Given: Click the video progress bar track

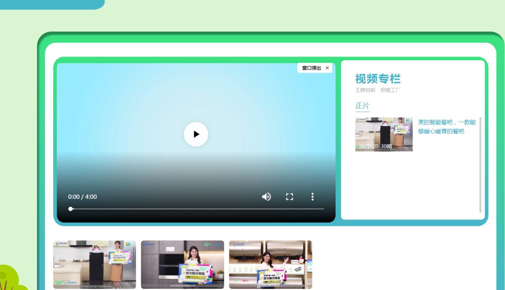Looking at the screenshot, I should coord(197,209).
